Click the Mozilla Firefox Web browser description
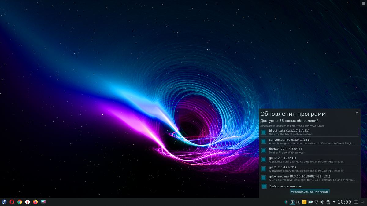The width and height of the screenshot is (367, 206). tap(287, 153)
